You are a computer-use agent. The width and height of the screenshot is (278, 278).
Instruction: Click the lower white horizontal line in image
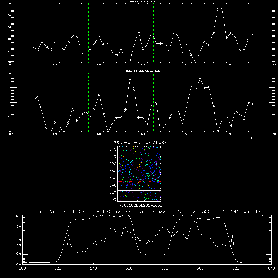139,190
